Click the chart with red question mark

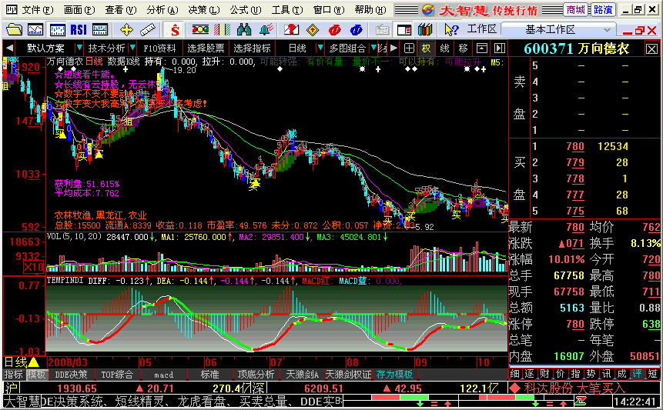(291, 29)
